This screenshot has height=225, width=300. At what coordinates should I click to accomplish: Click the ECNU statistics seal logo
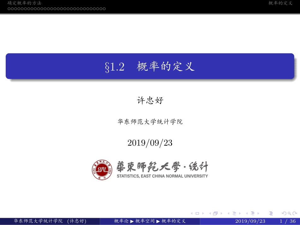click(102, 169)
